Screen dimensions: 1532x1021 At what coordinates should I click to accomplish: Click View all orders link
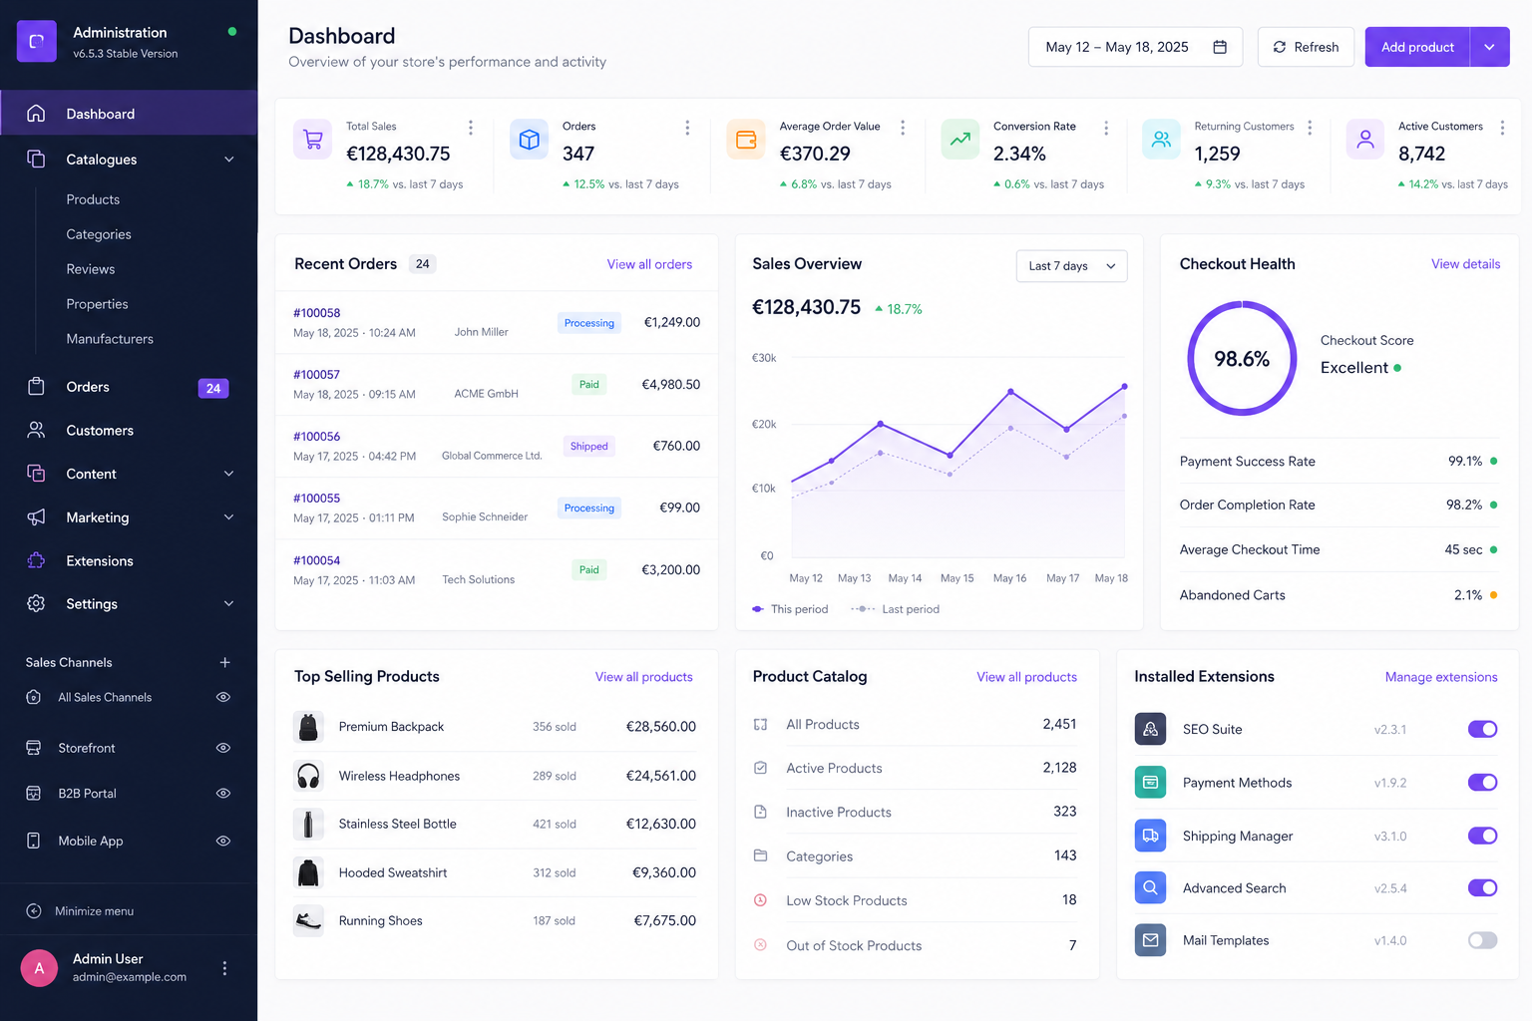[x=649, y=264]
